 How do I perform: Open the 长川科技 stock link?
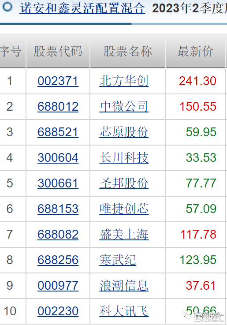point(124,158)
